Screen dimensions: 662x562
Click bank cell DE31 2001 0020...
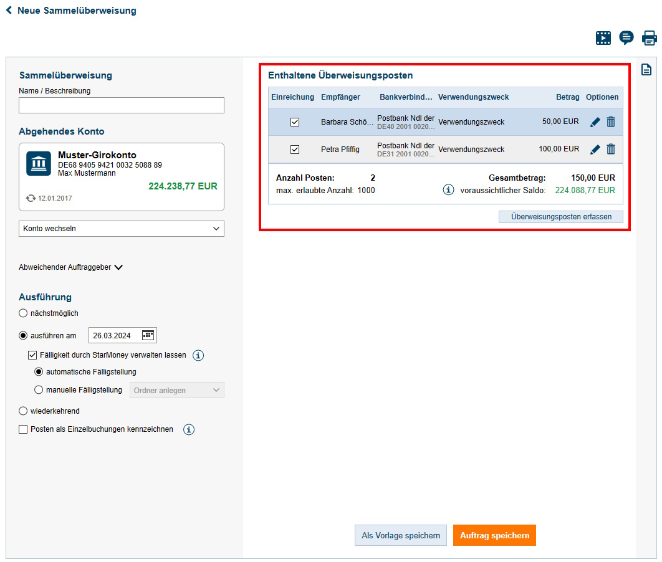click(x=406, y=150)
